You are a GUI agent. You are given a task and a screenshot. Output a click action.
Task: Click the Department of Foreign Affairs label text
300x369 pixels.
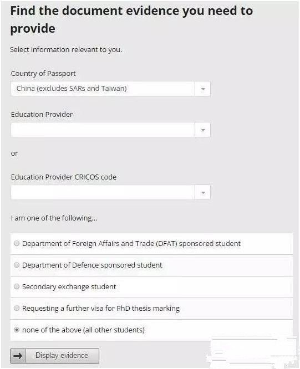pyautogui.click(x=131, y=244)
